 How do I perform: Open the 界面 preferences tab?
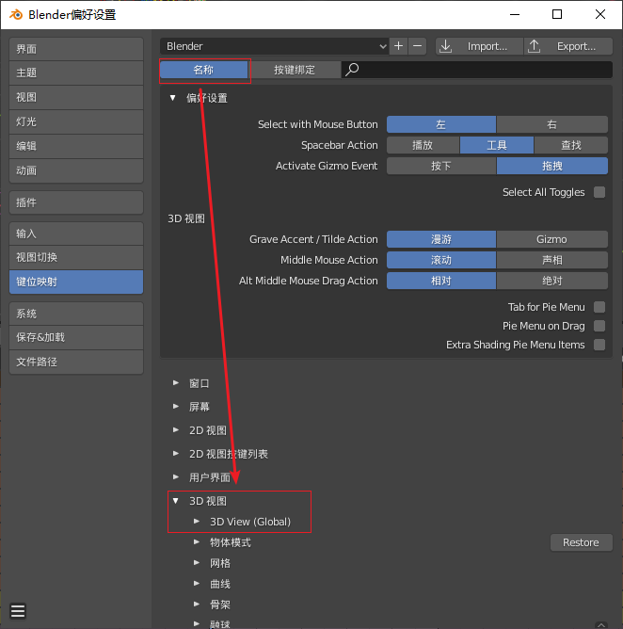[x=76, y=49]
